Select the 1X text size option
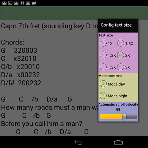Image resolution: width=148 pixels, height=148 pixels. pos(106,43)
